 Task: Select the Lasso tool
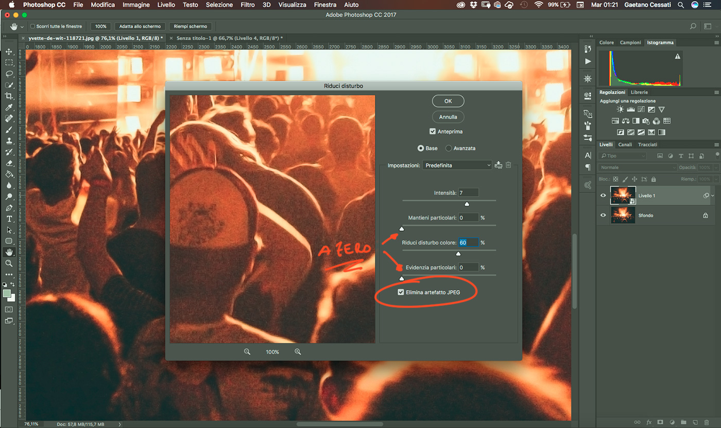pos(9,74)
